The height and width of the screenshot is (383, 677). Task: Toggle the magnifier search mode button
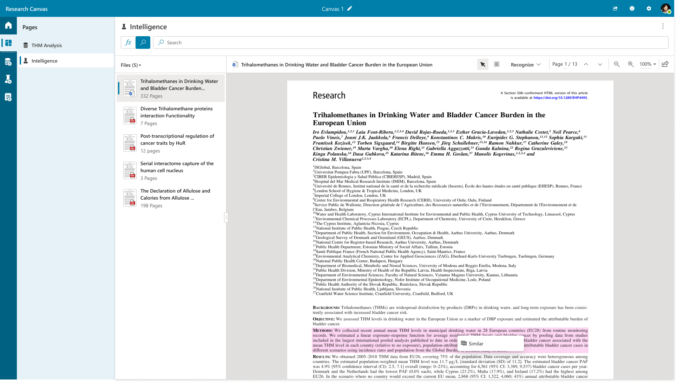pos(143,43)
